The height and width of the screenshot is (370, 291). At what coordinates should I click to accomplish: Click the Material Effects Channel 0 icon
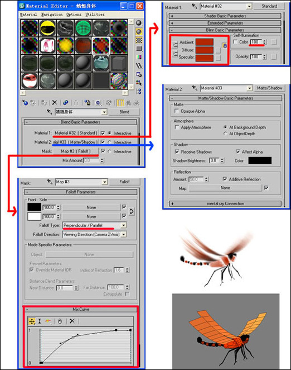pos(98,103)
